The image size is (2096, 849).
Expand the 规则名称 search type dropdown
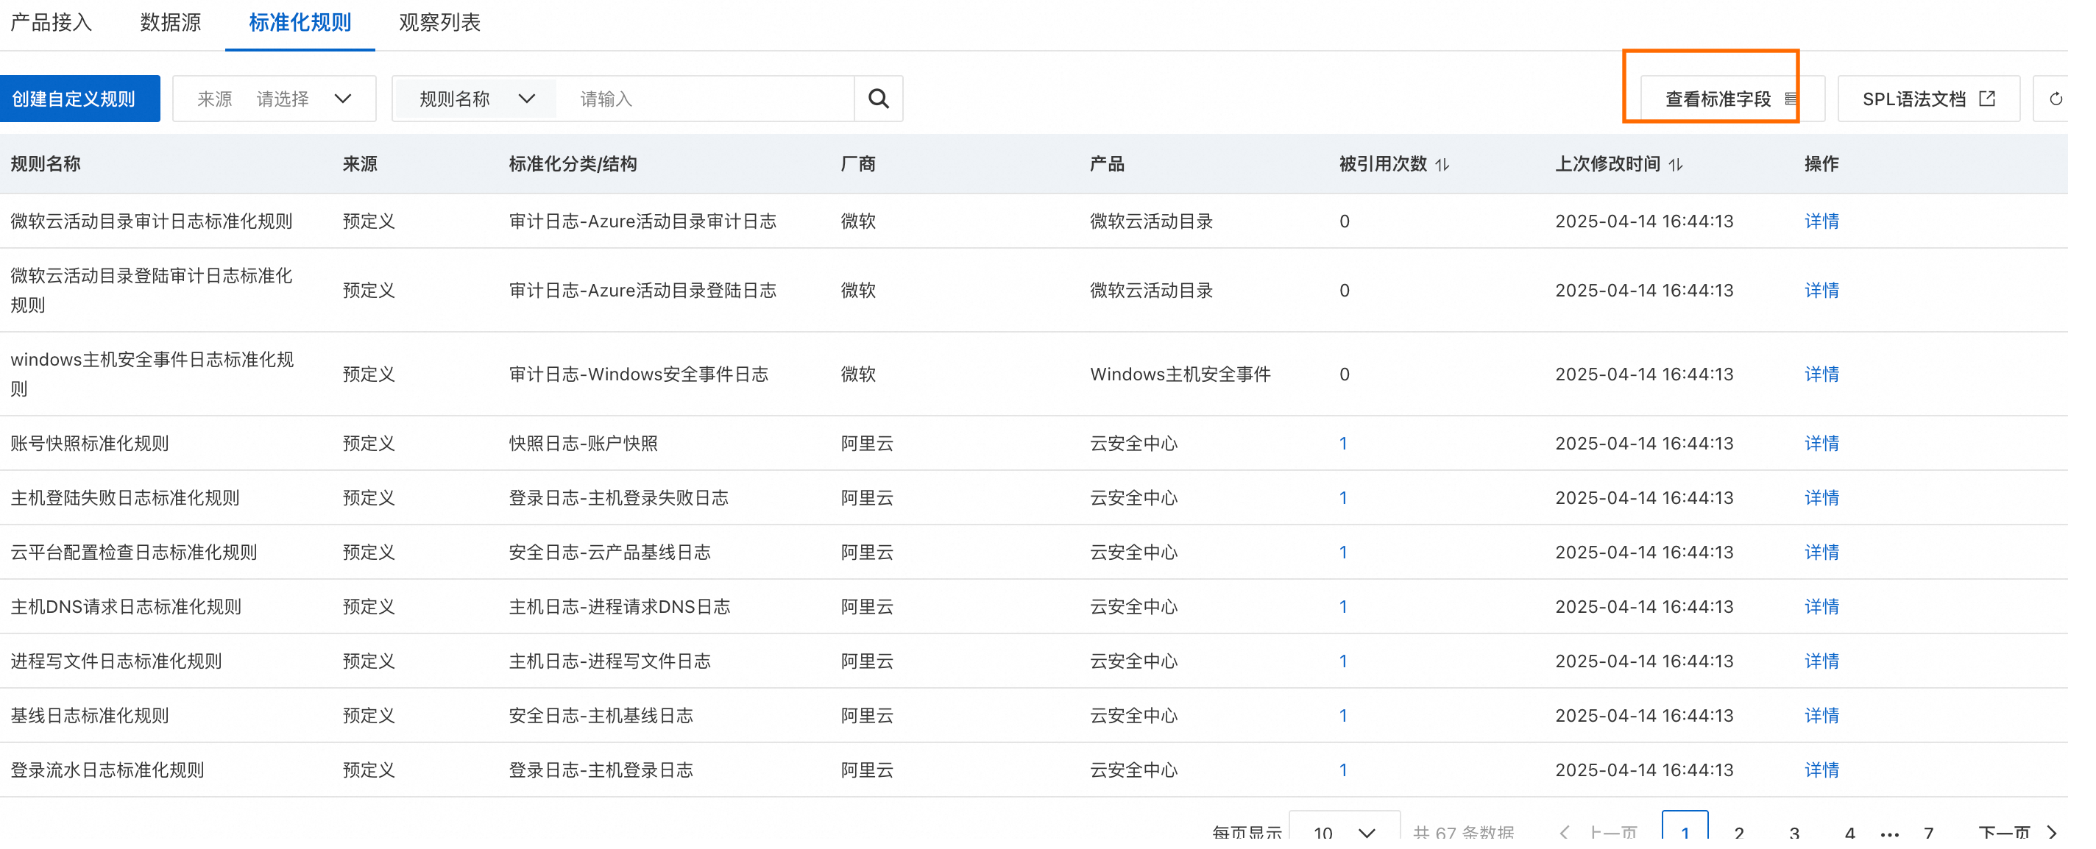click(x=476, y=99)
